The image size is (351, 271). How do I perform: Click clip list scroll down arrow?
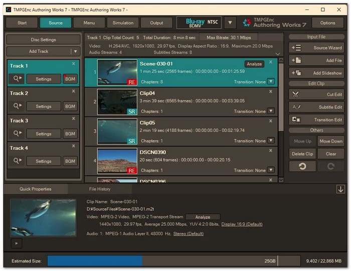[281, 180]
